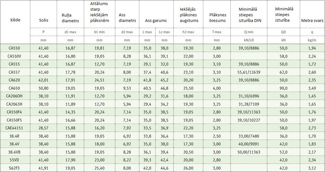Click the Ruļļa diametrs header
Viewport: 325px width, 172px height.
point(70,18)
